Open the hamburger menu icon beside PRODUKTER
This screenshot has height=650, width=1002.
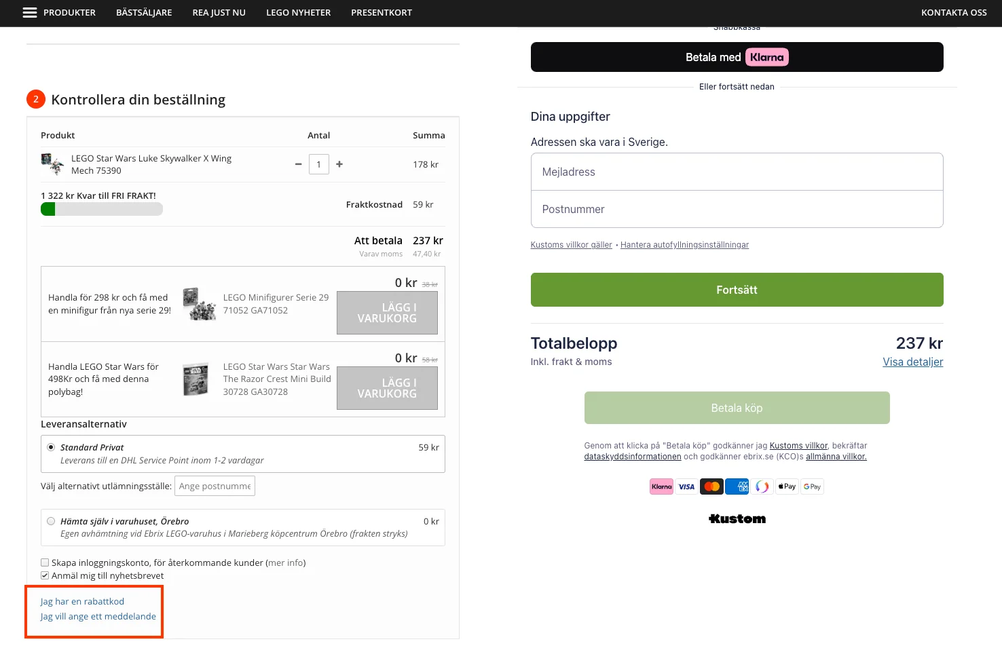point(30,13)
